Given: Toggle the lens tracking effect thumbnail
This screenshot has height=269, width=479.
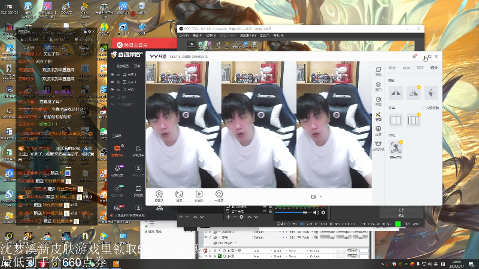Looking at the screenshot, I should 396,148.
